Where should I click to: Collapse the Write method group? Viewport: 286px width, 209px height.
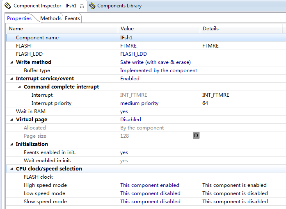[x=11, y=62]
